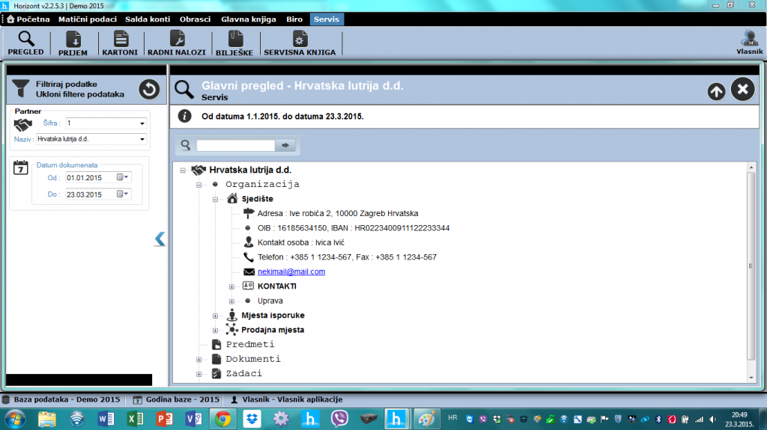Viewport: 767px width, 430px height.
Task: Open the KARTONI toolbar icon
Action: tap(120, 43)
